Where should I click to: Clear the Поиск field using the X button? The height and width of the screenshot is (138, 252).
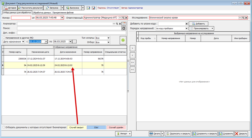[x=124, y=28]
